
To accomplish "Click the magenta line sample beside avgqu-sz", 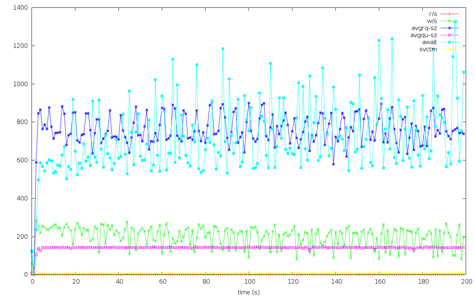I will pyautogui.click(x=449, y=35).
